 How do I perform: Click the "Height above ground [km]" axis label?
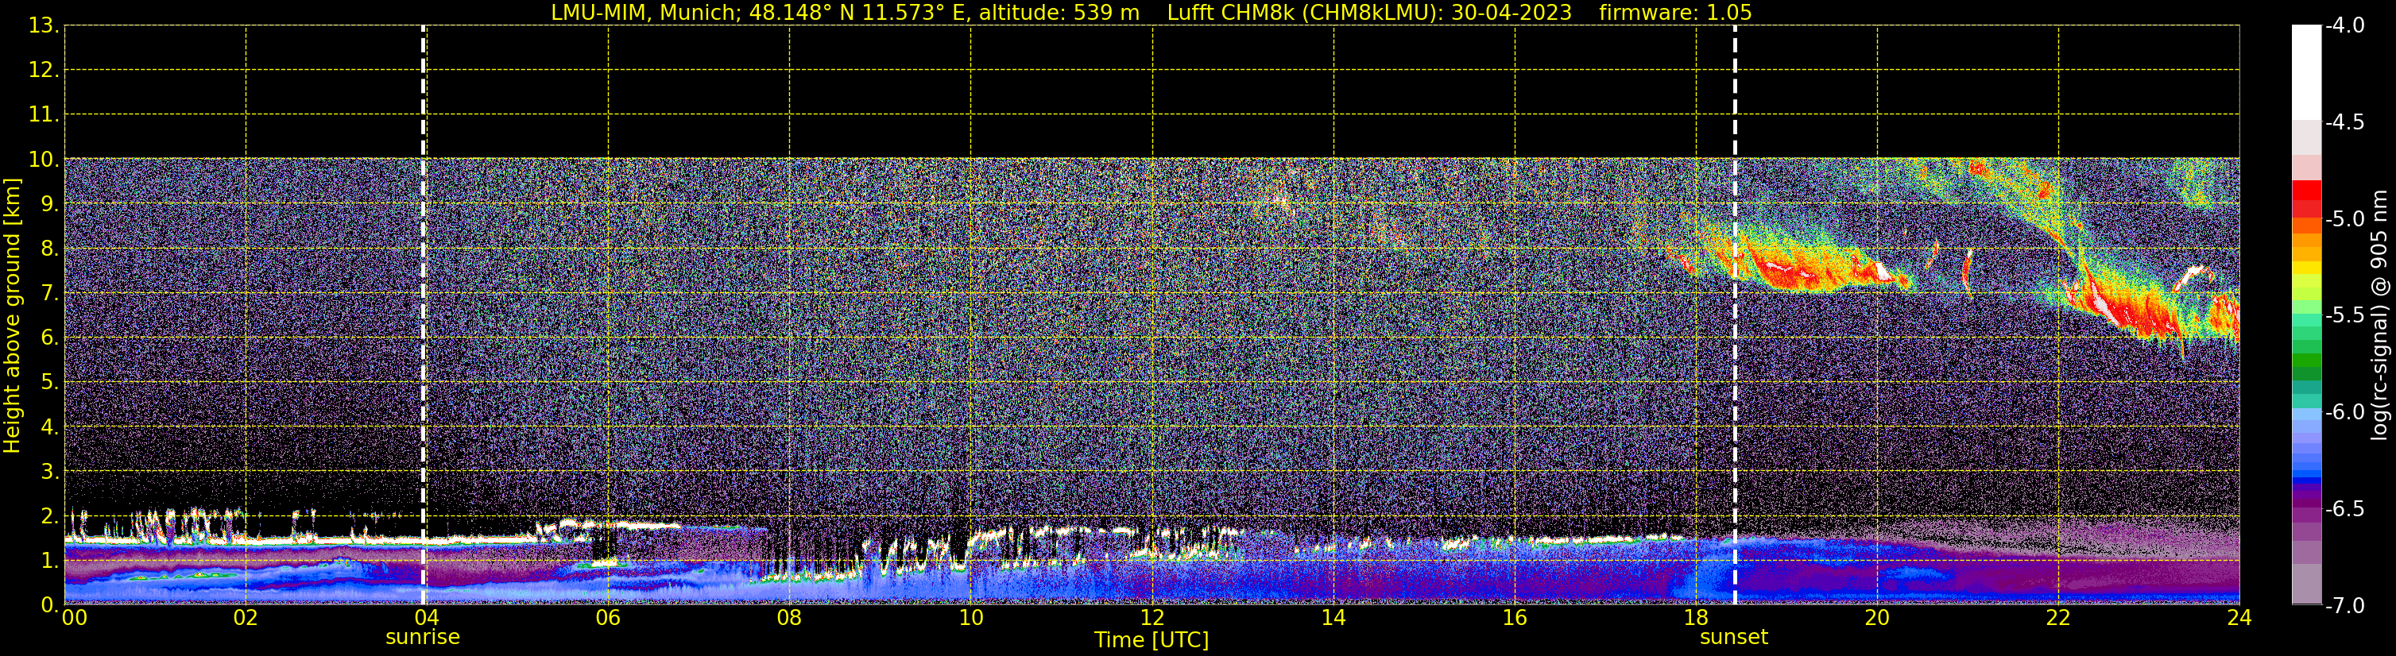12,316
